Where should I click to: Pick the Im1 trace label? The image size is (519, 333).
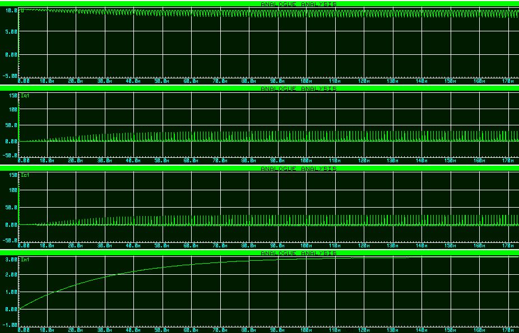[25, 260]
